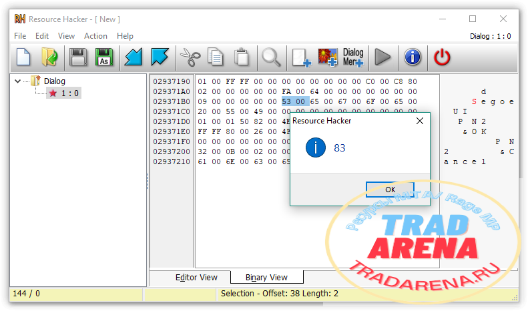Open the Help menu

pyautogui.click(x=125, y=36)
